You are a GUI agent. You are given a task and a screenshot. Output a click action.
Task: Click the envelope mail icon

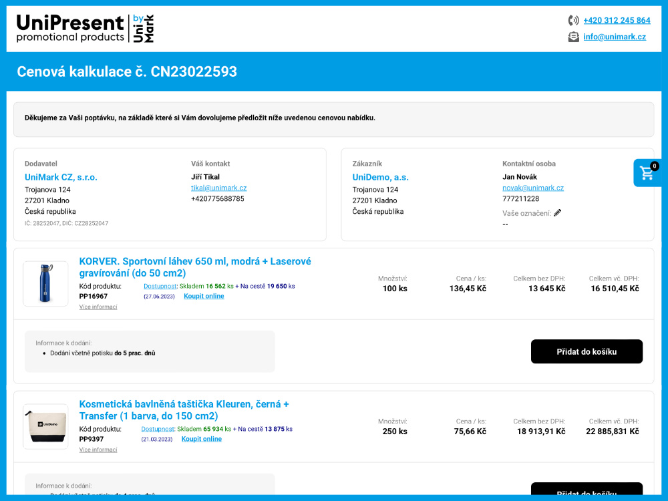[573, 37]
